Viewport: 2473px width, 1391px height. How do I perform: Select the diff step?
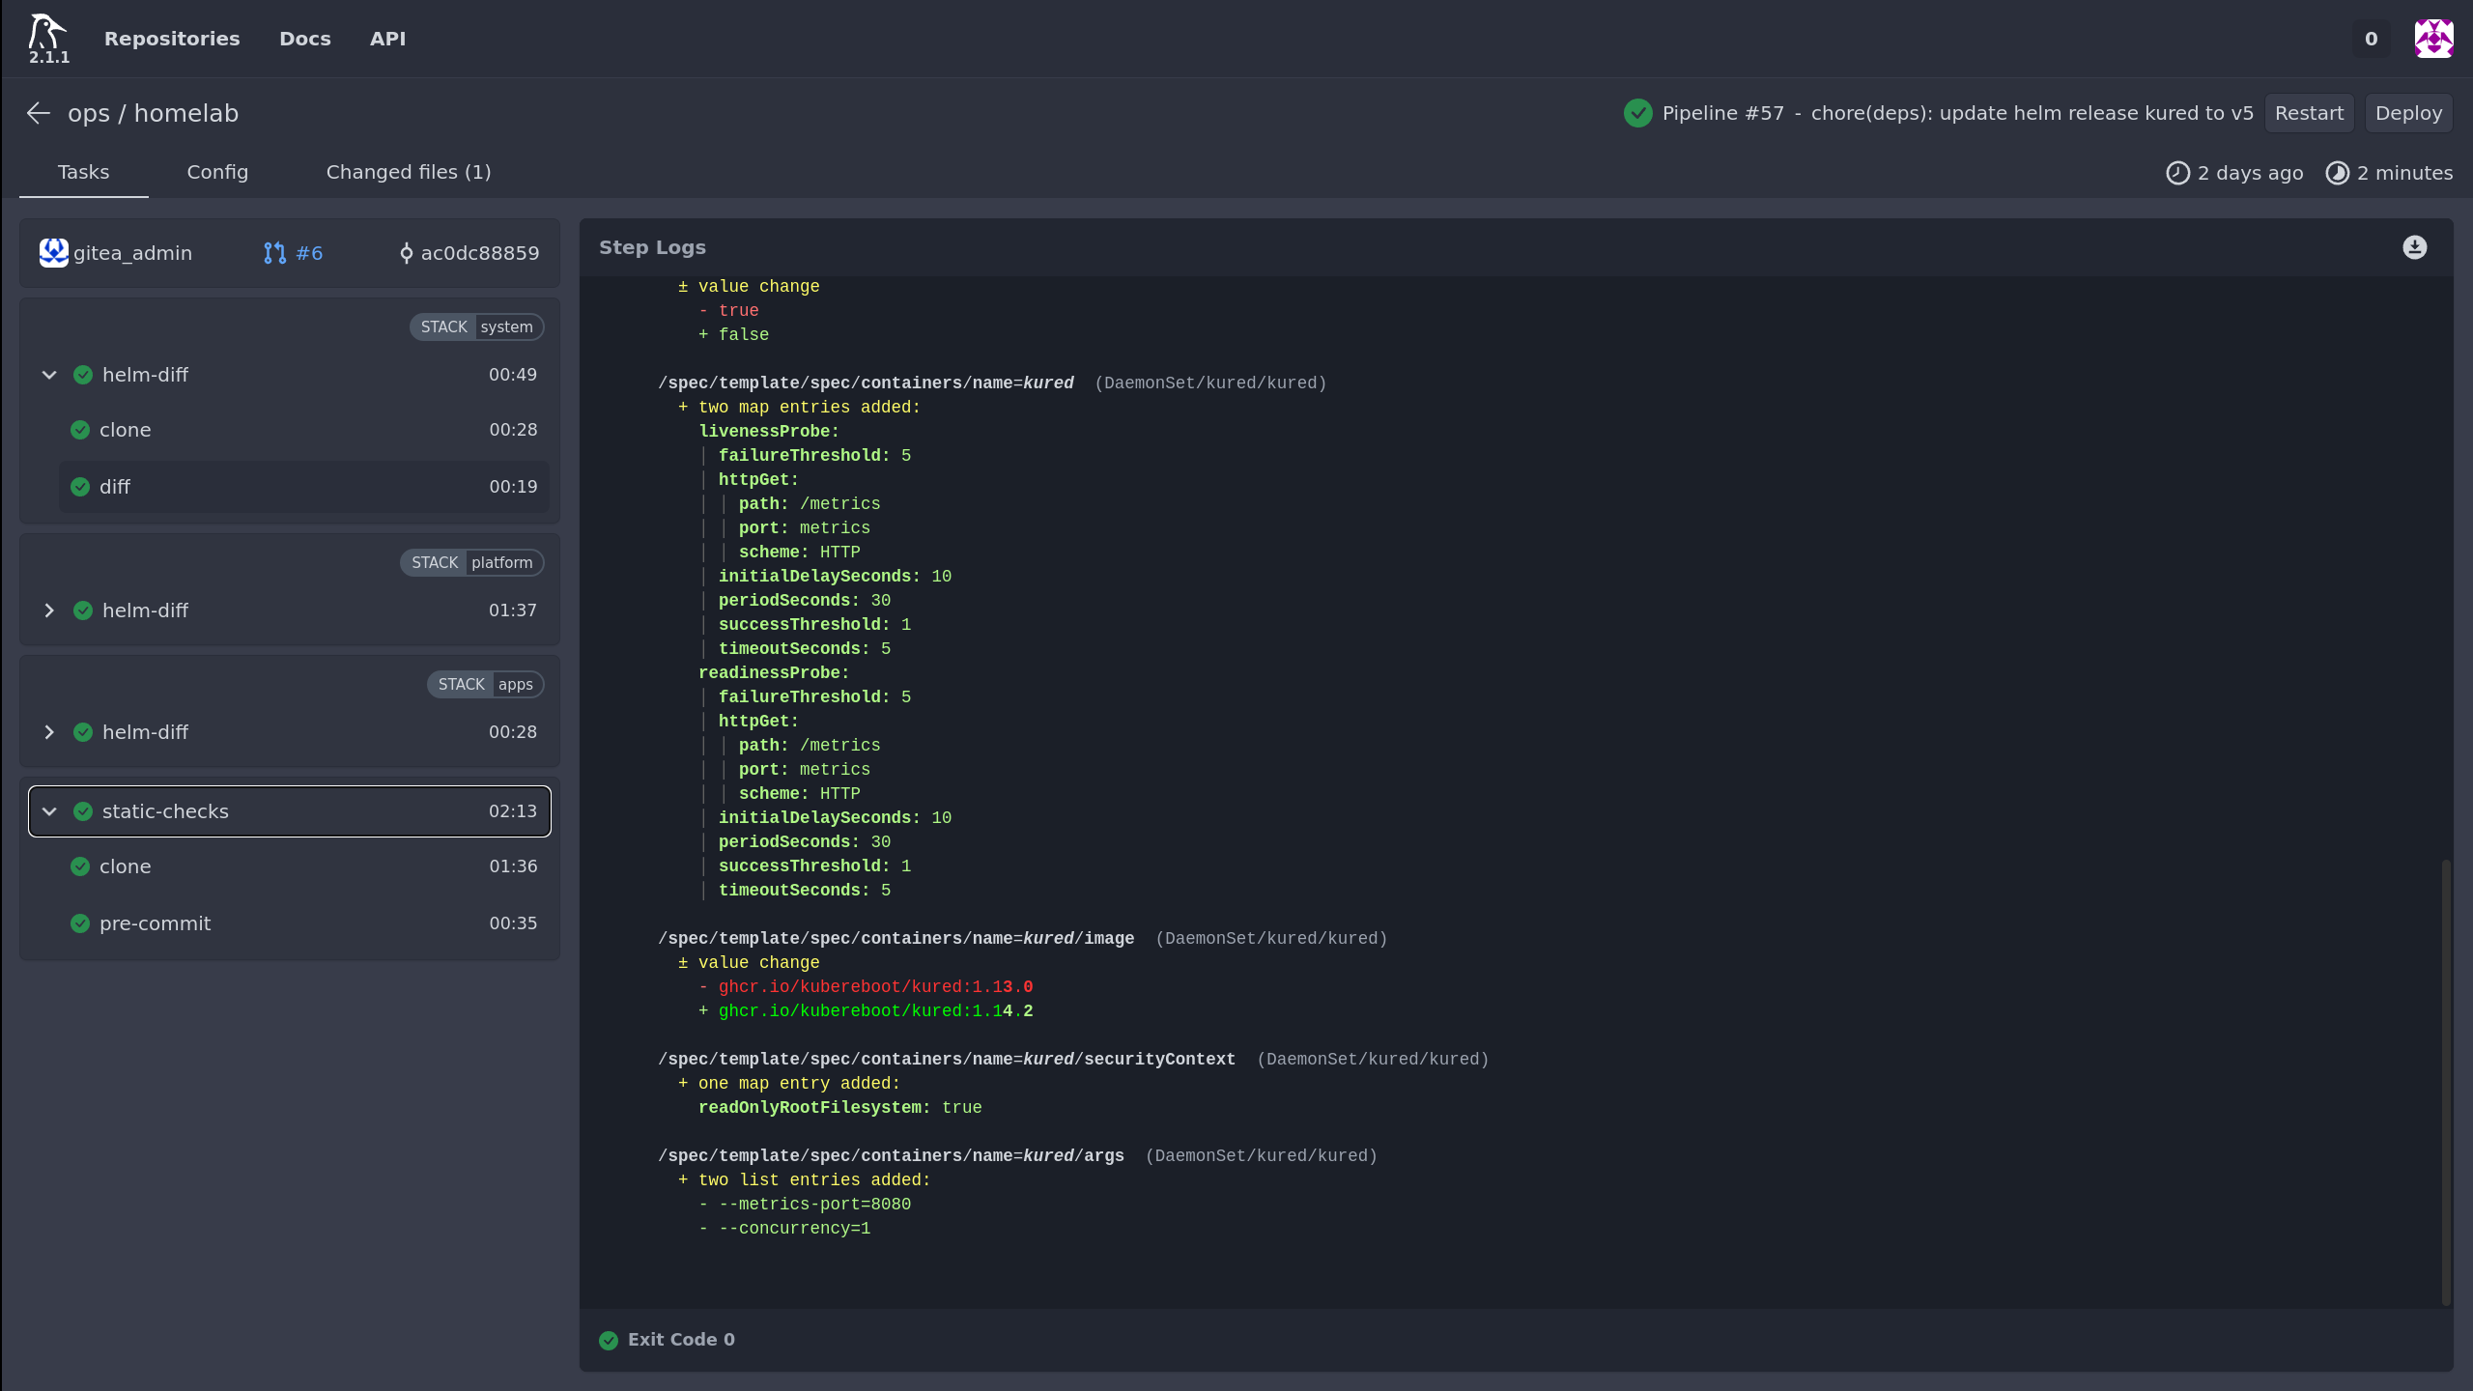point(304,487)
